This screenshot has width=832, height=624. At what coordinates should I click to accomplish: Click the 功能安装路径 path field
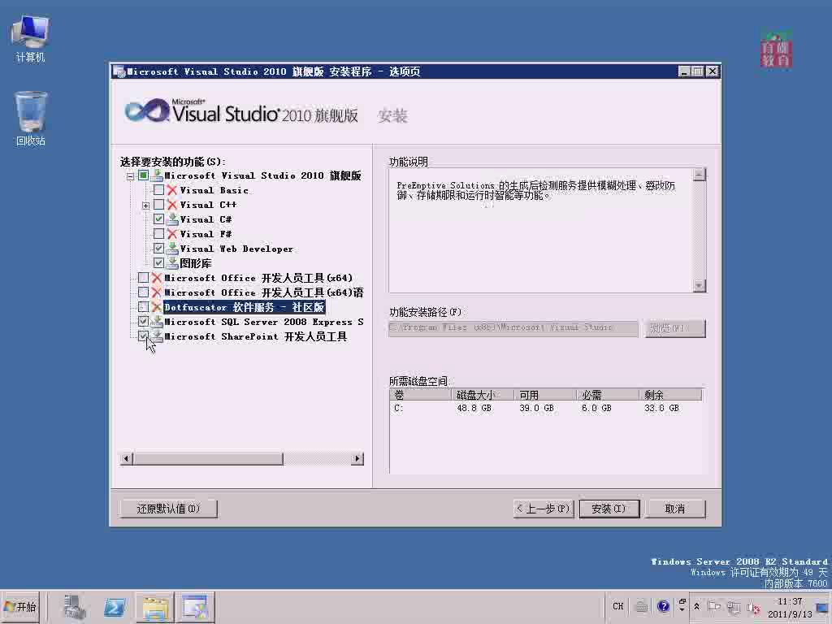click(513, 328)
